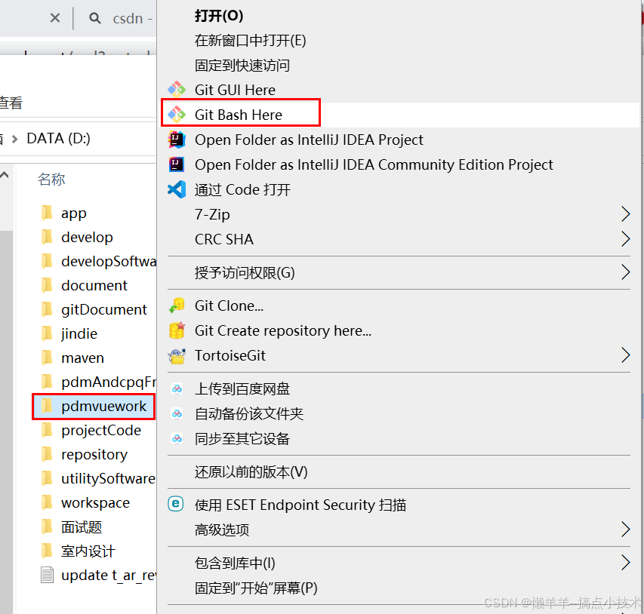
Task: Expand the 包含到库中(I) submenu arrow
Action: [x=625, y=563]
